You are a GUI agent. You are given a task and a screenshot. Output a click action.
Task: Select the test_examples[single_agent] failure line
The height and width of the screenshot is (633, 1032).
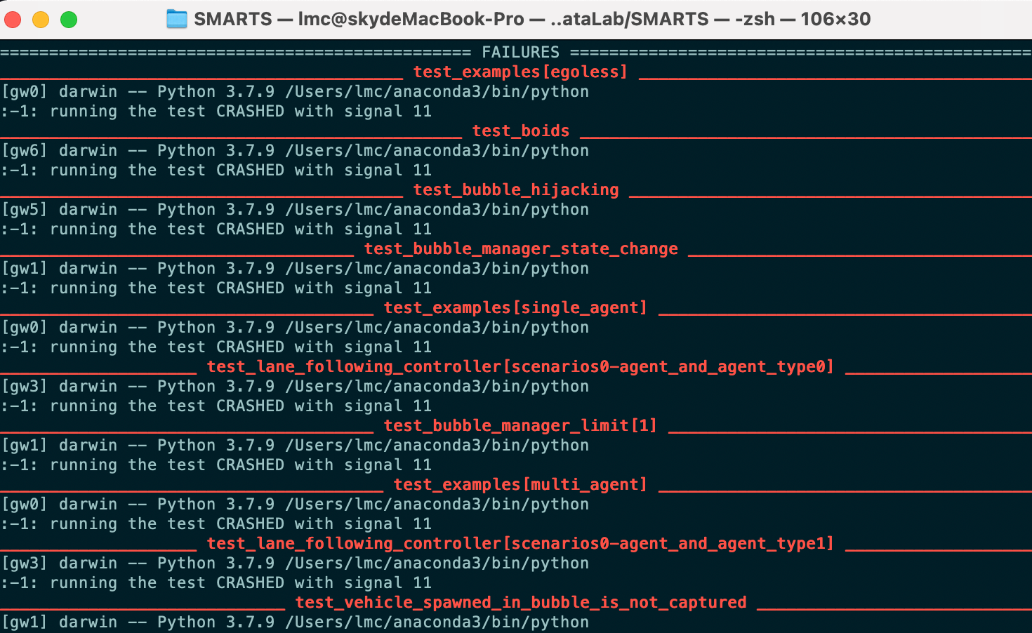(x=516, y=307)
